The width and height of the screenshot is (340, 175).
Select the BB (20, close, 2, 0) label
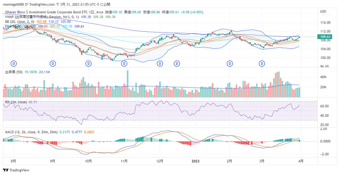pos(20,22)
